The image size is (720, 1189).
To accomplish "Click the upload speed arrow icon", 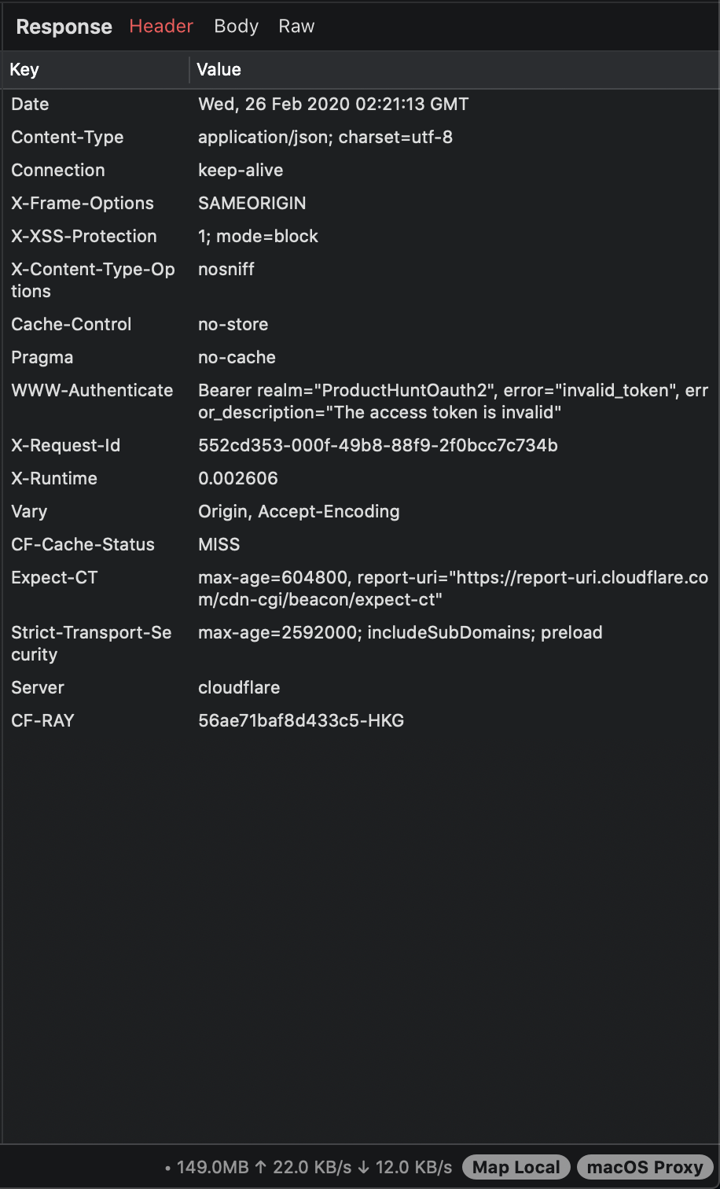I will [x=261, y=1167].
